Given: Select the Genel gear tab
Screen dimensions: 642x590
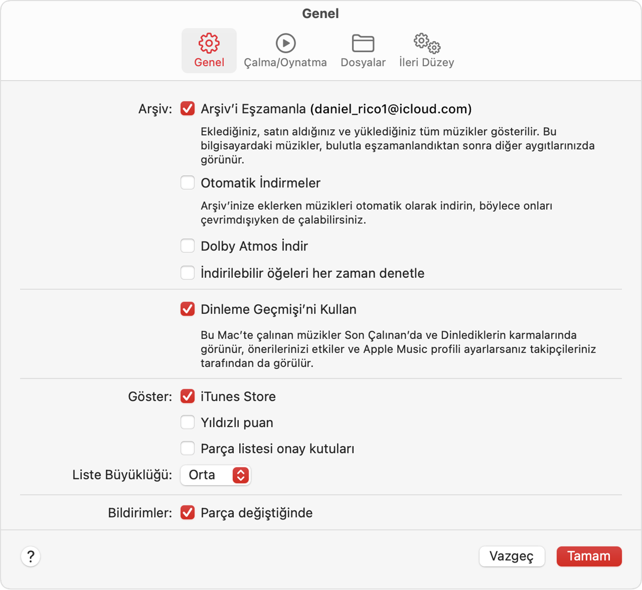Looking at the screenshot, I should [x=209, y=50].
